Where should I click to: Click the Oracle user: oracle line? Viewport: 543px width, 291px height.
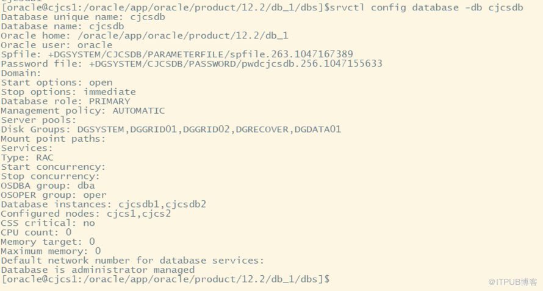(57, 45)
